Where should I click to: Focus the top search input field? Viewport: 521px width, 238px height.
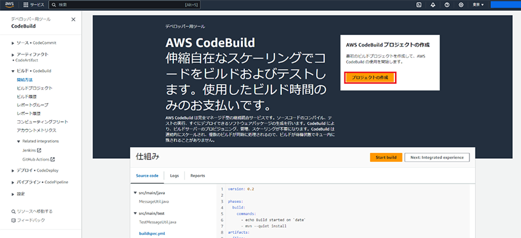[x=125, y=5]
